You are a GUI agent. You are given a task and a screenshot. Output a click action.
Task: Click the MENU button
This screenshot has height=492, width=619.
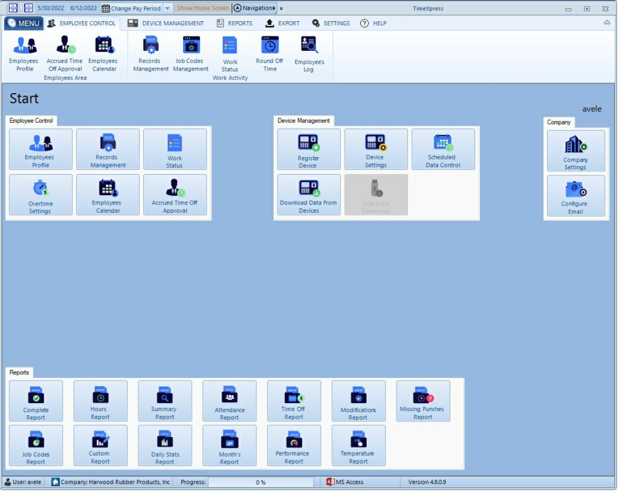click(24, 23)
